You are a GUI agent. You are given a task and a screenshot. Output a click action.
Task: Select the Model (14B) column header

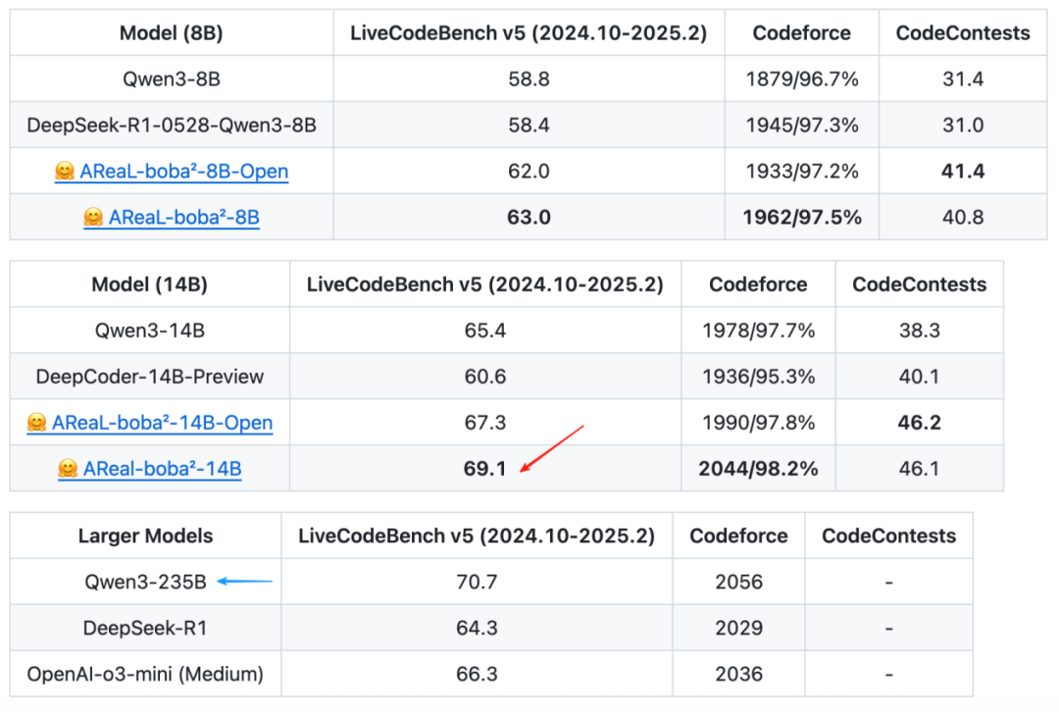coord(149,284)
